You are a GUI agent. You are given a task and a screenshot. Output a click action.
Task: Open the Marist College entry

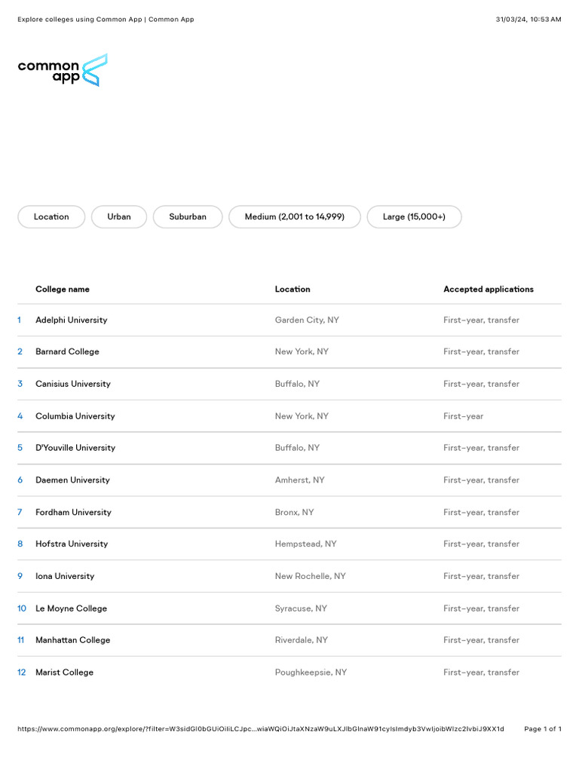point(64,672)
